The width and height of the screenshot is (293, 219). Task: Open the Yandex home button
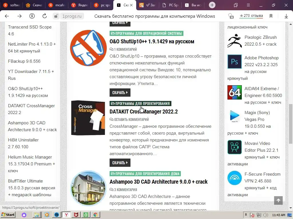click(32, 16)
